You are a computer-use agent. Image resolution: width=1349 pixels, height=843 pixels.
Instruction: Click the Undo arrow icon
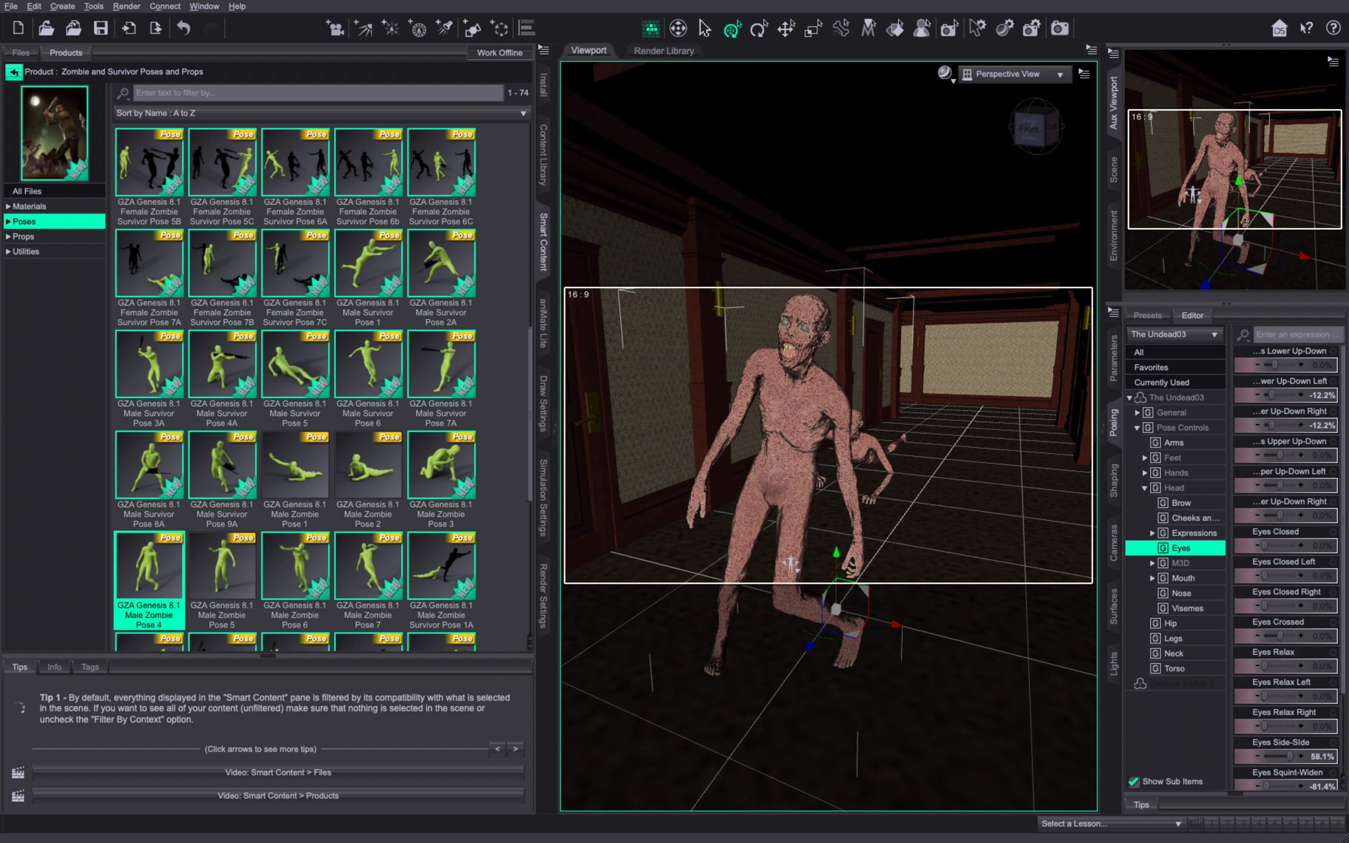coord(183,28)
